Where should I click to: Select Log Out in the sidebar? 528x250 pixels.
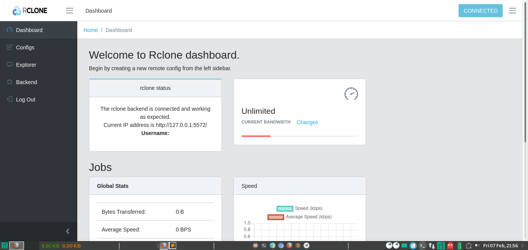39,100
